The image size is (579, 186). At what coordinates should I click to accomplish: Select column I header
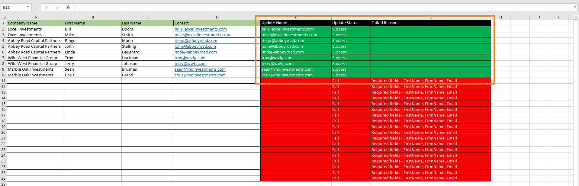(520, 17)
